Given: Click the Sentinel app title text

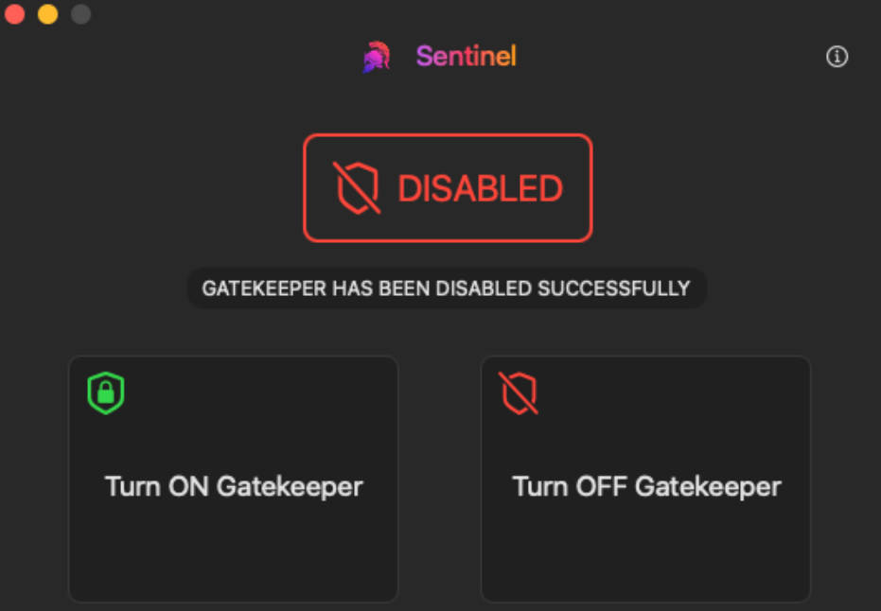Looking at the screenshot, I should 466,57.
